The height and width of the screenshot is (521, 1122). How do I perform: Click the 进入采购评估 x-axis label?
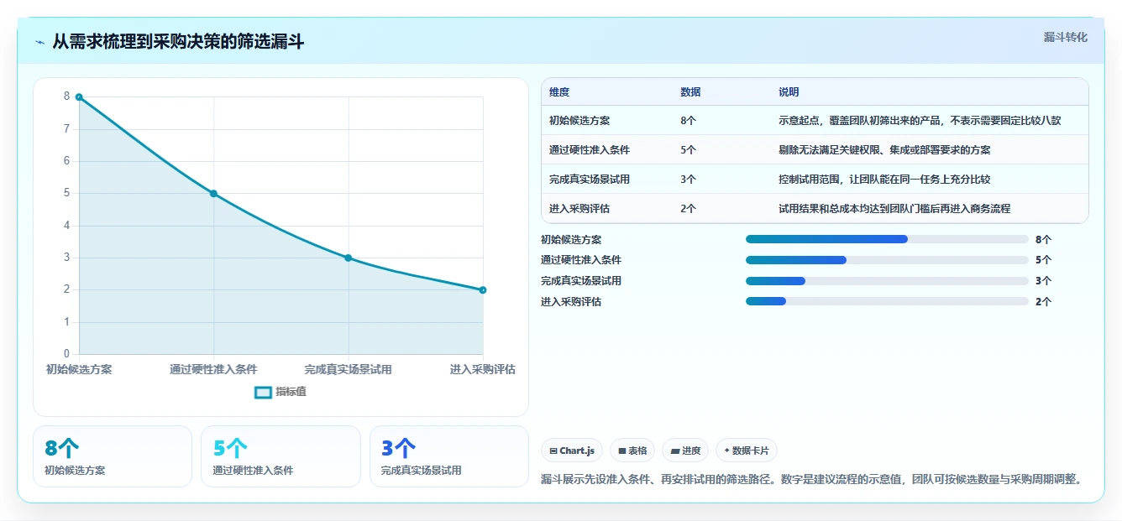tap(482, 369)
